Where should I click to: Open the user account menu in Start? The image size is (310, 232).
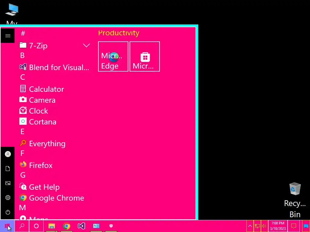pos(8,154)
